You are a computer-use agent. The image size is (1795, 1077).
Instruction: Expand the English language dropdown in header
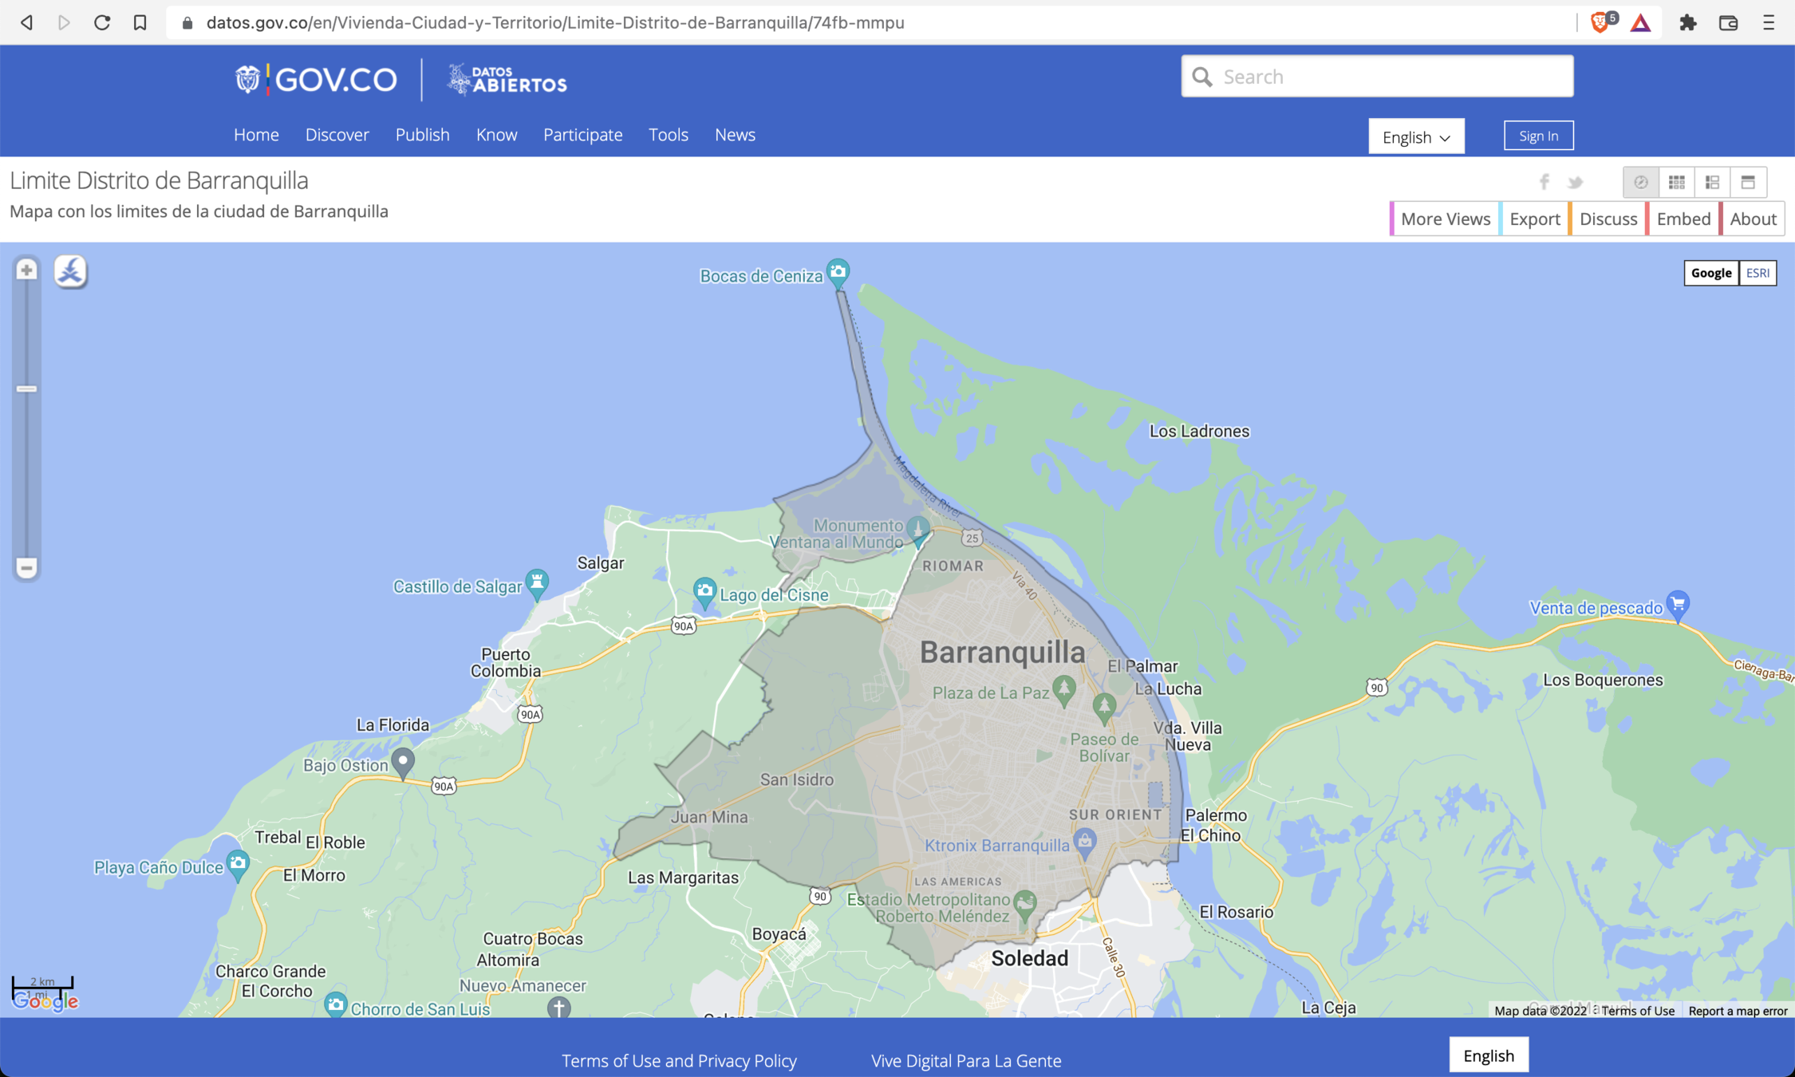click(x=1416, y=136)
